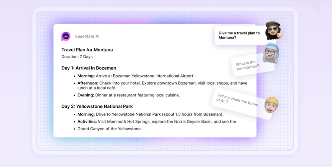Select the "Day 2: Yellowstone National Park" heading
The height and width of the screenshot is (167, 332).
click(97, 106)
